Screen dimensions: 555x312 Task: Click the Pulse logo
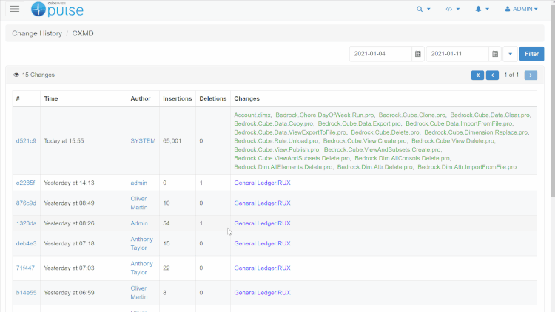pos(58,10)
